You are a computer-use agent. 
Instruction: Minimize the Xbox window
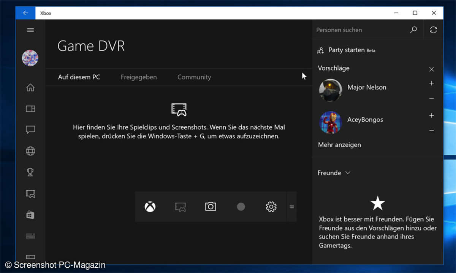(x=396, y=13)
